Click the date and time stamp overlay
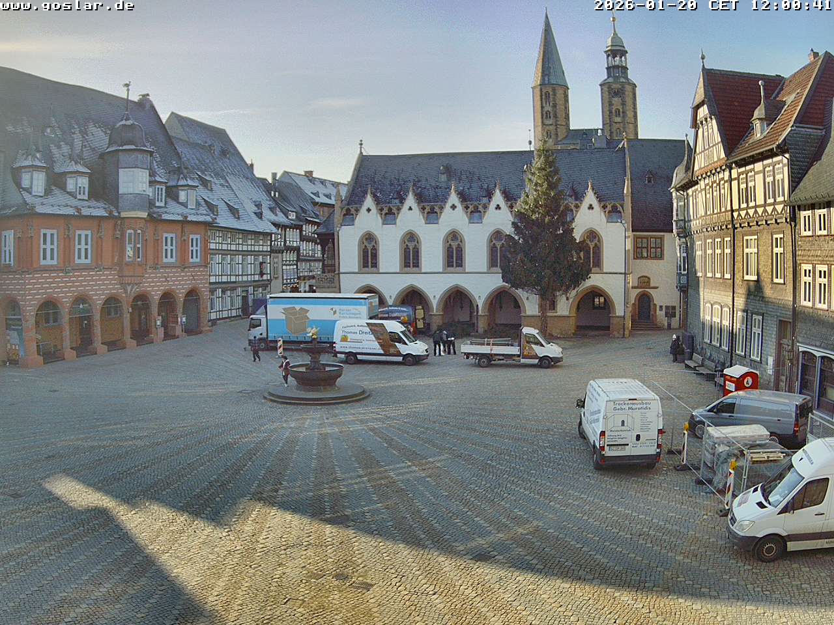Screen dimensions: 834x625 coord(712,6)
